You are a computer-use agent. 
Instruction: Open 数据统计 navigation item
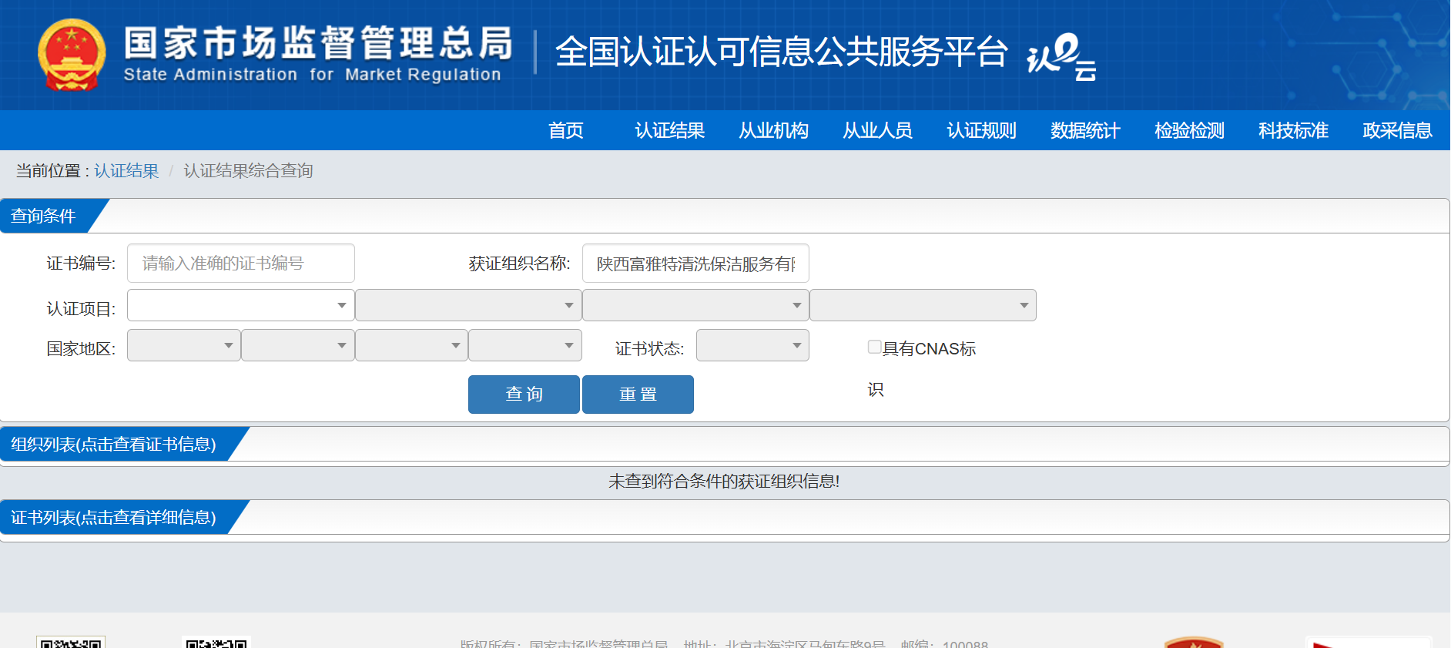click(x=1086, y=130)
